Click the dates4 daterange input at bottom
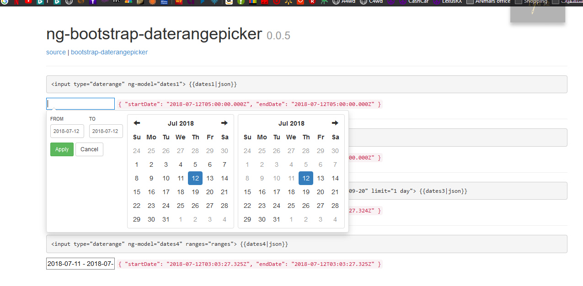 [80, 264]
